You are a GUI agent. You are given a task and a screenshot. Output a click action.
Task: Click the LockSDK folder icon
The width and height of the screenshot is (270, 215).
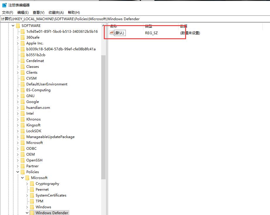click(23, 131)
